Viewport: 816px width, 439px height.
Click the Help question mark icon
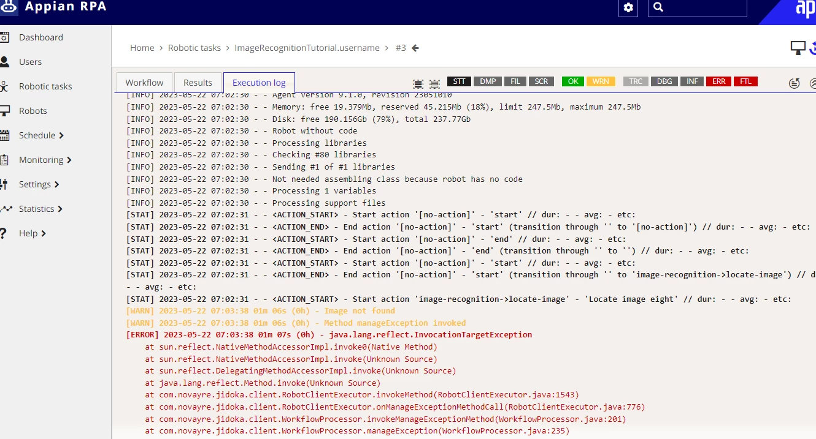3,233
